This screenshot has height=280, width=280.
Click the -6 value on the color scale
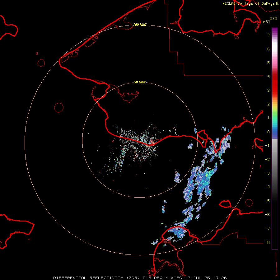click(267, 215)
